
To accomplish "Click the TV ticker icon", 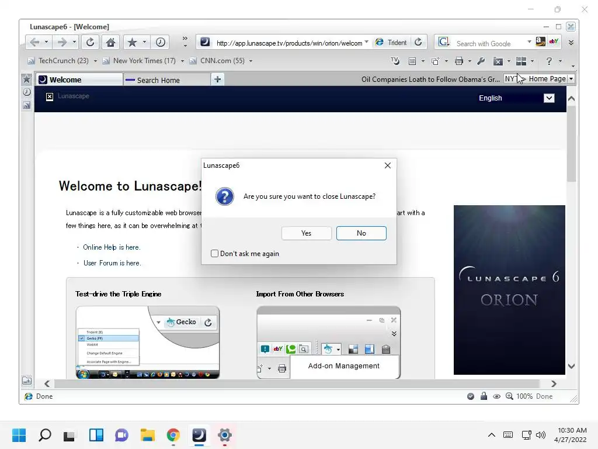I will click(x=395, y=61).
